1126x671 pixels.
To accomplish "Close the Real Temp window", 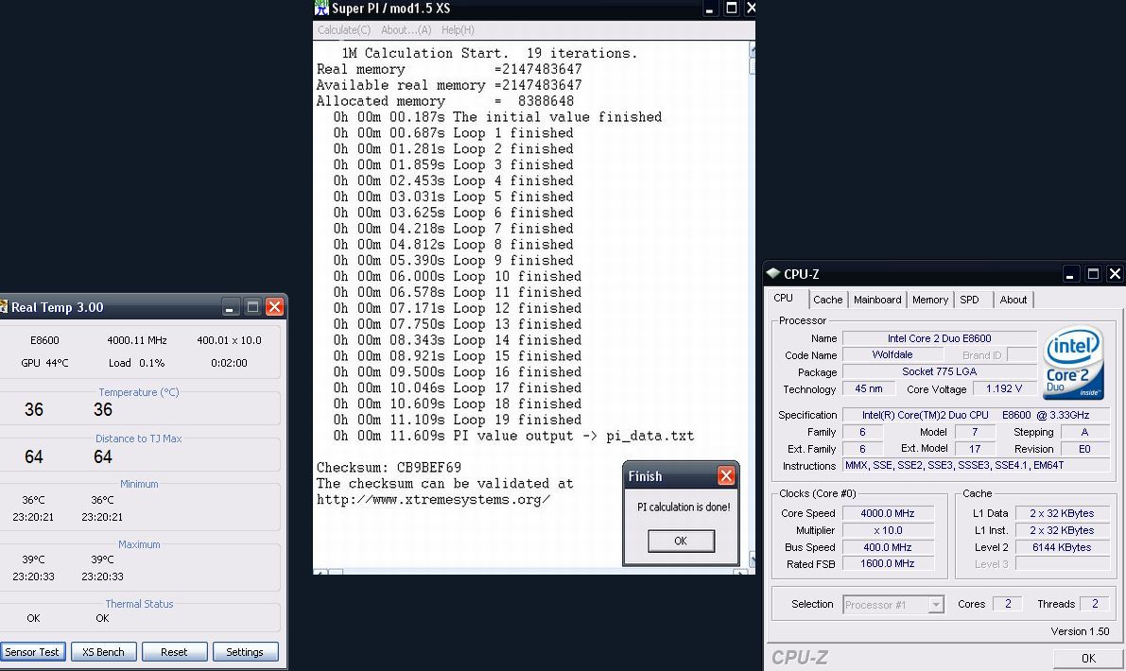I will point(274,307).
